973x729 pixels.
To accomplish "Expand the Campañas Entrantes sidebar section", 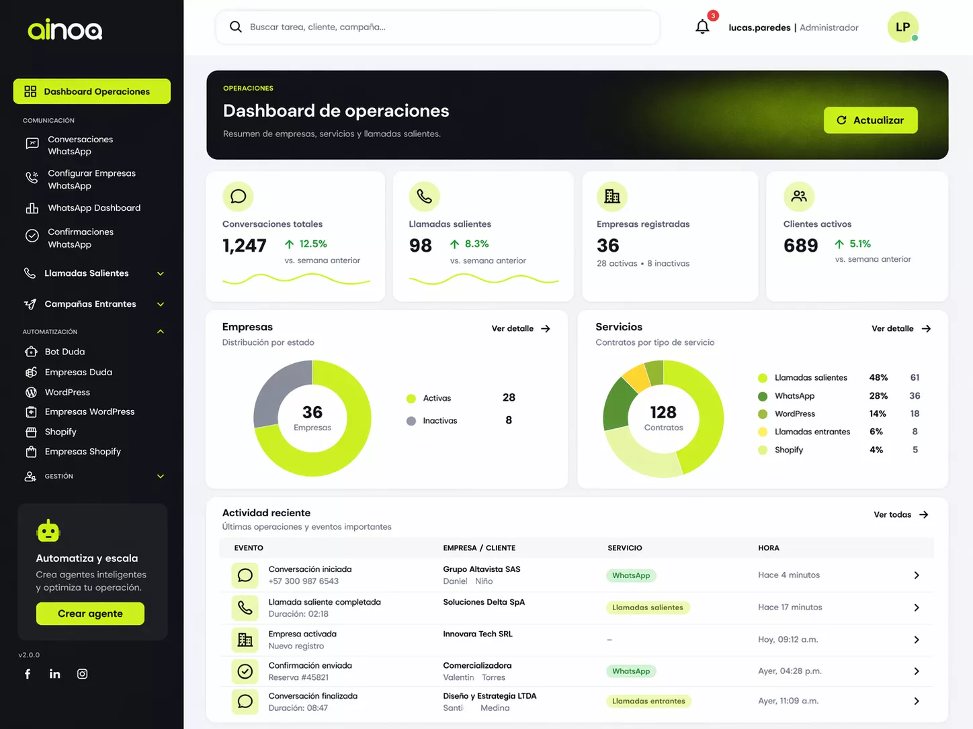I will [x=161, y=305].
